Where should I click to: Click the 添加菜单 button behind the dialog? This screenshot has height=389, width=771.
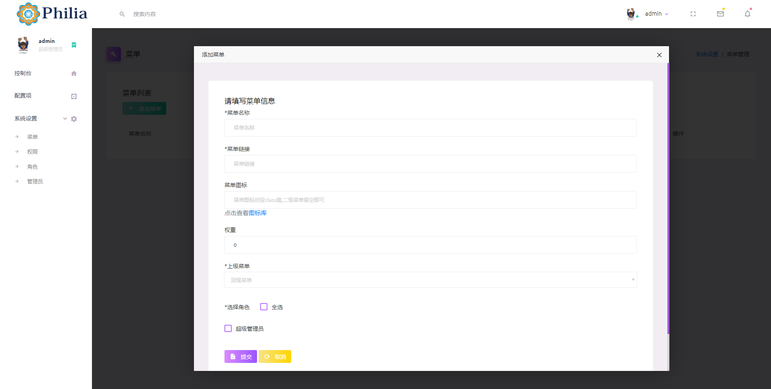click(144, 108)
